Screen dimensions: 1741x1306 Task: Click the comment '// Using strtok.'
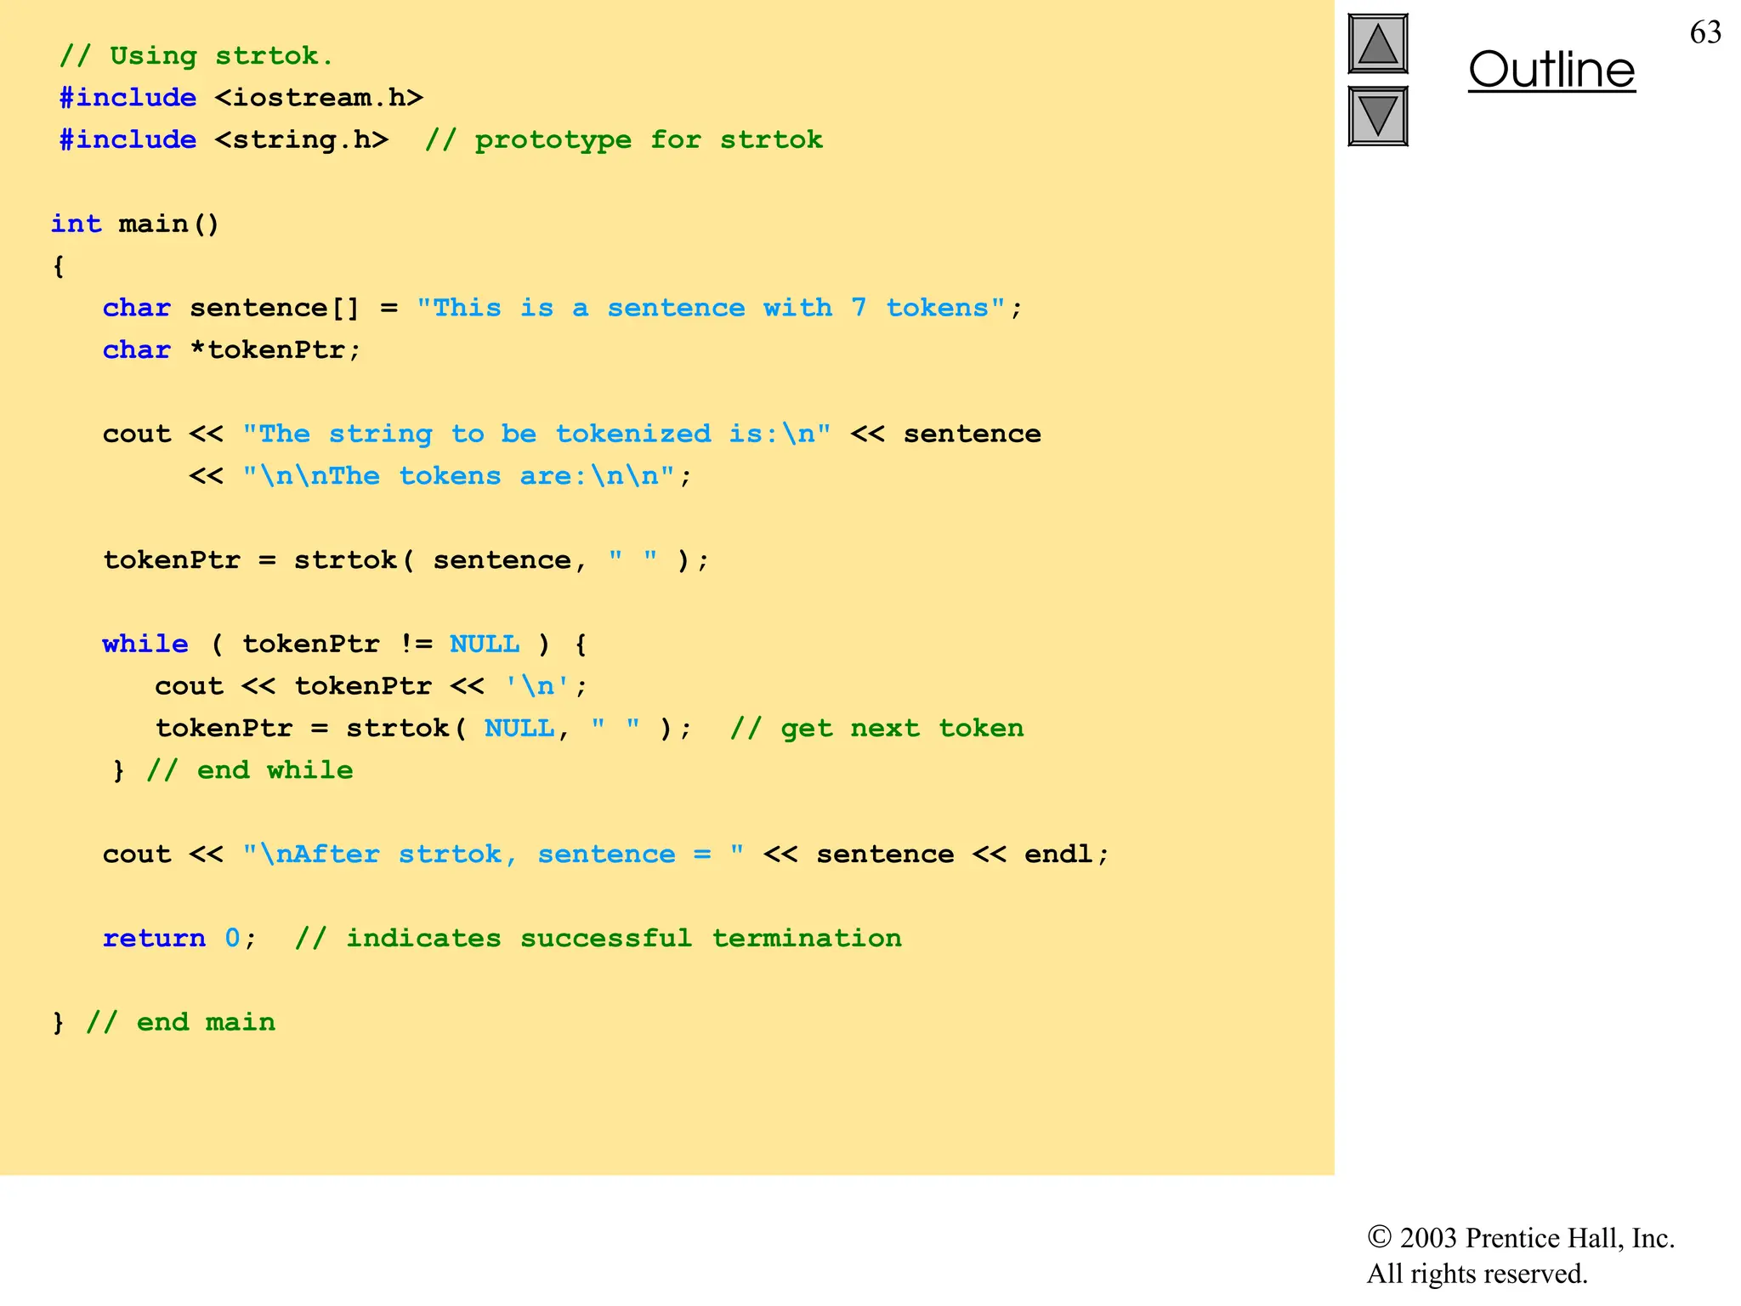(x=196, y=57)
